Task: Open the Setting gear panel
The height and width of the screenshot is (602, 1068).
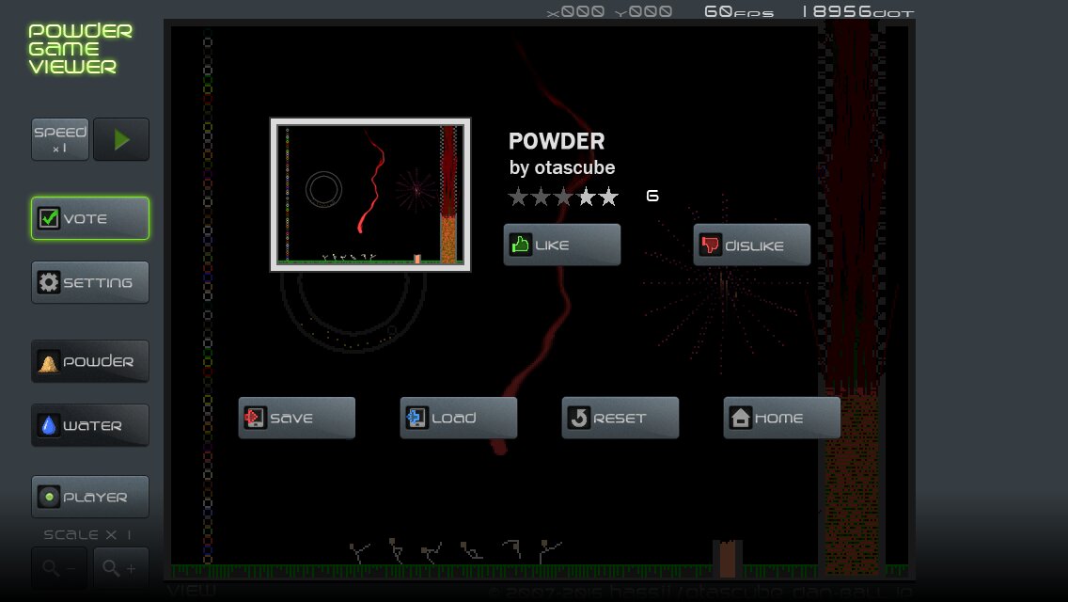Action: click(x=90, y=282)
